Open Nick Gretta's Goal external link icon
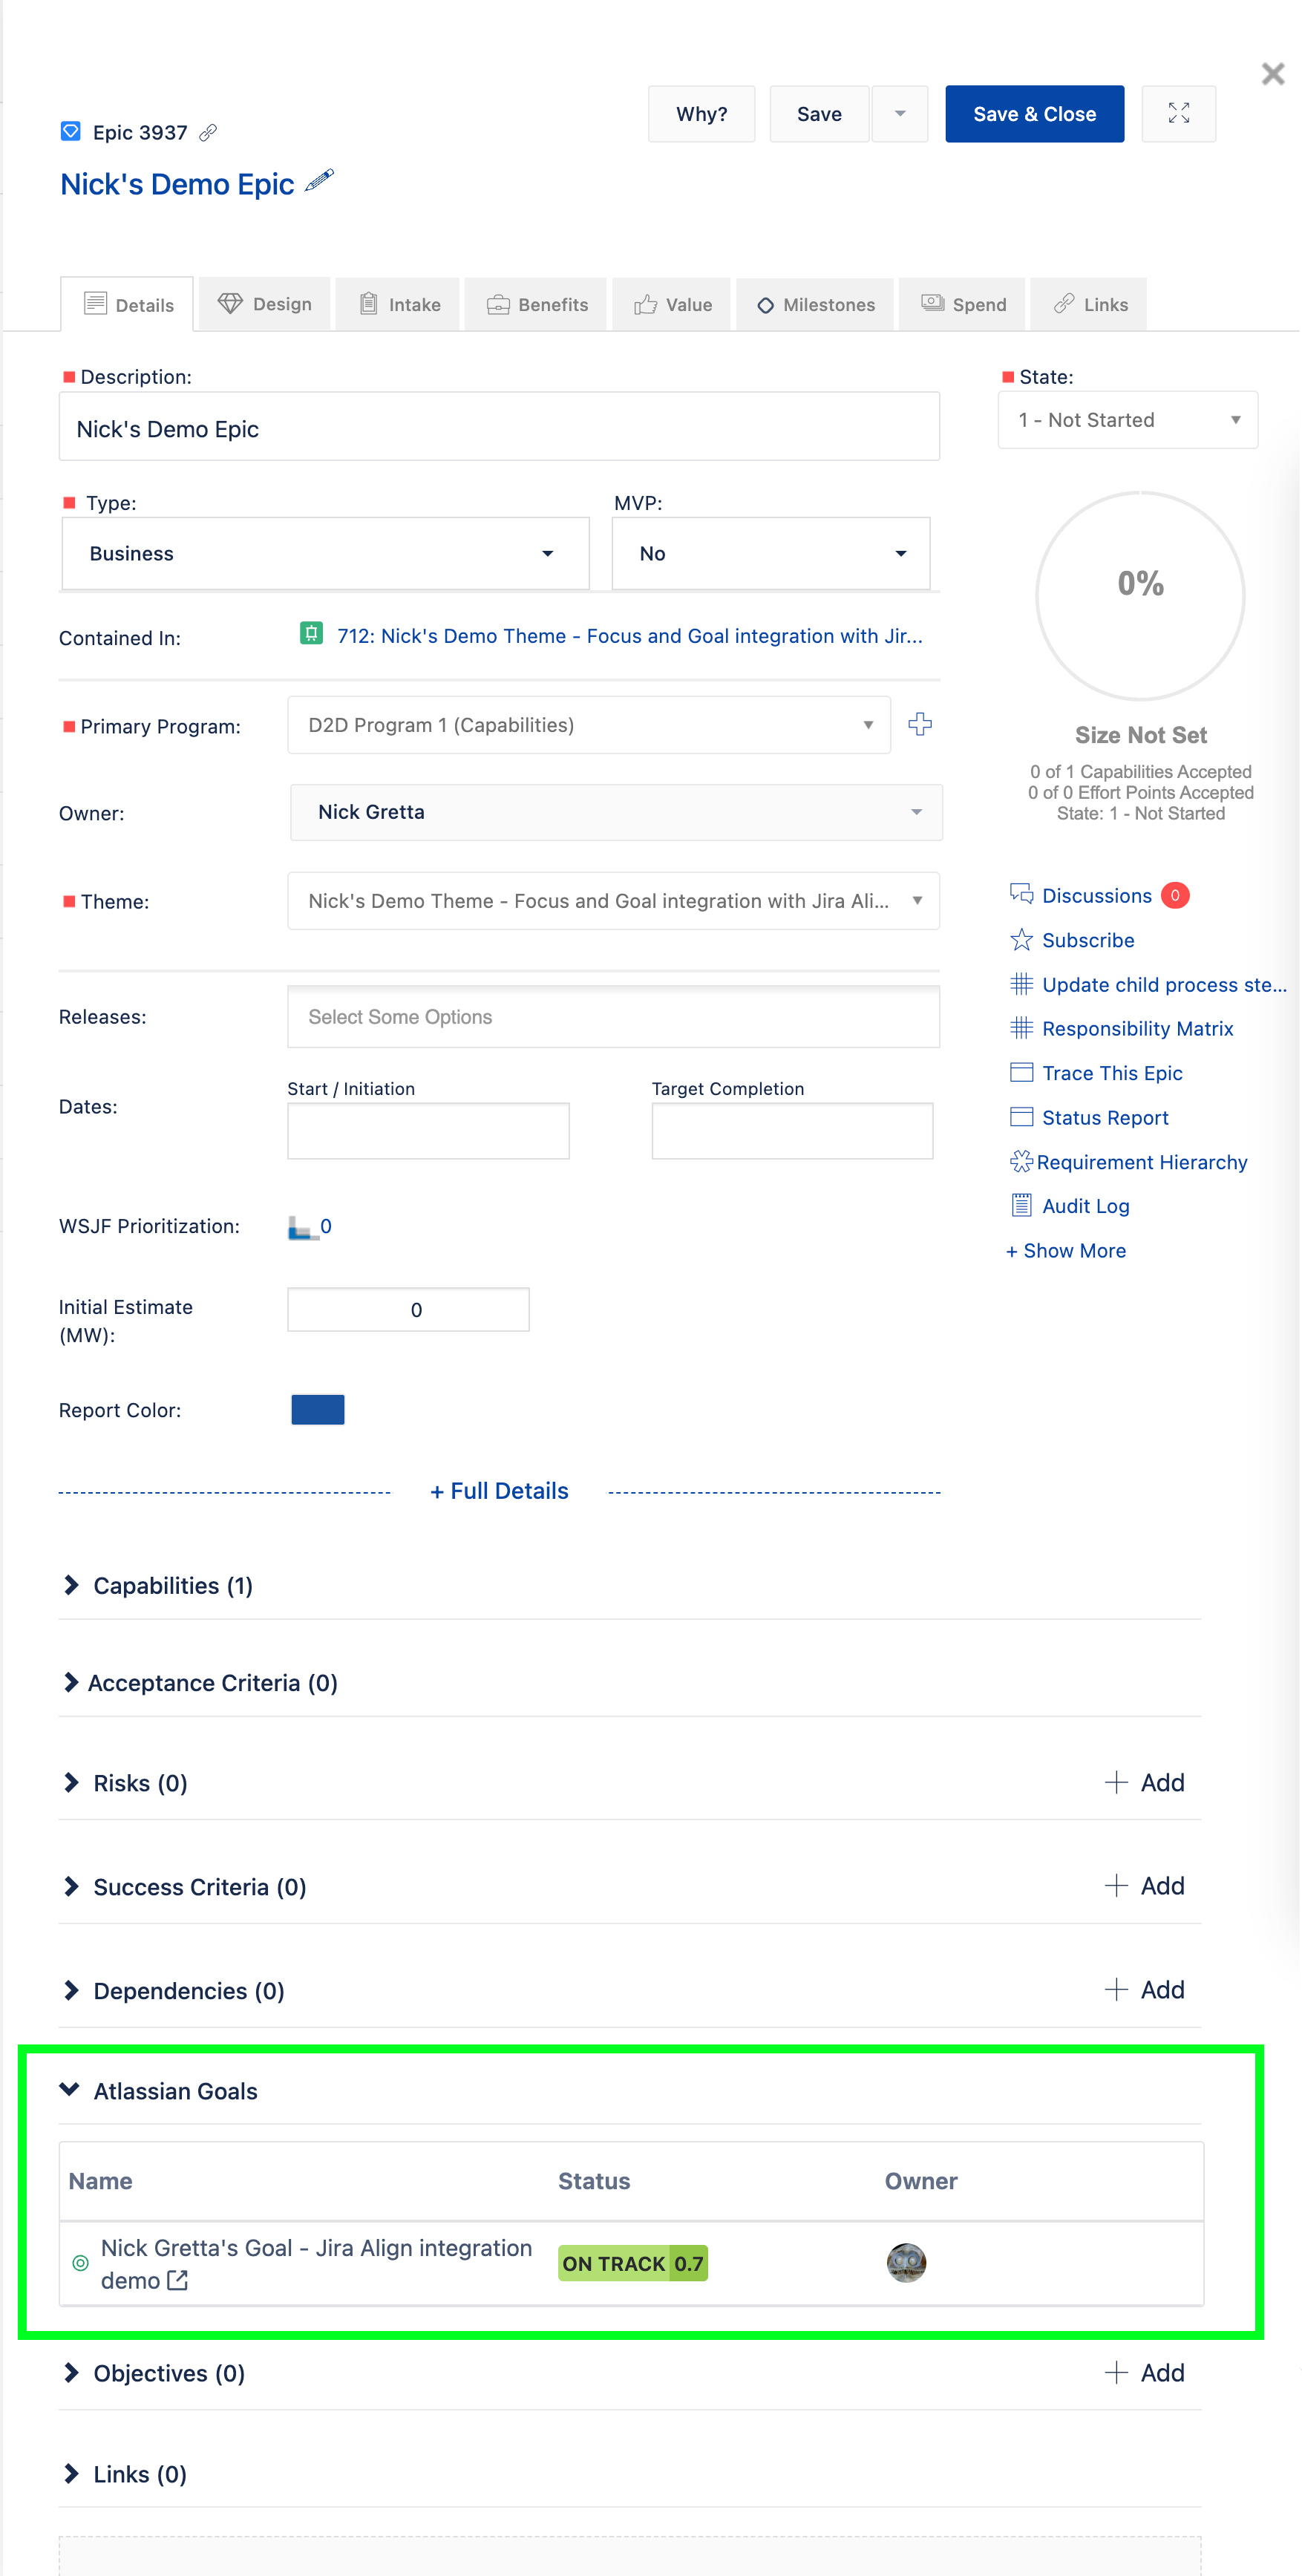This screenshot has width=1302, height=2576. pyautogui.click(x=179, y=2281)
